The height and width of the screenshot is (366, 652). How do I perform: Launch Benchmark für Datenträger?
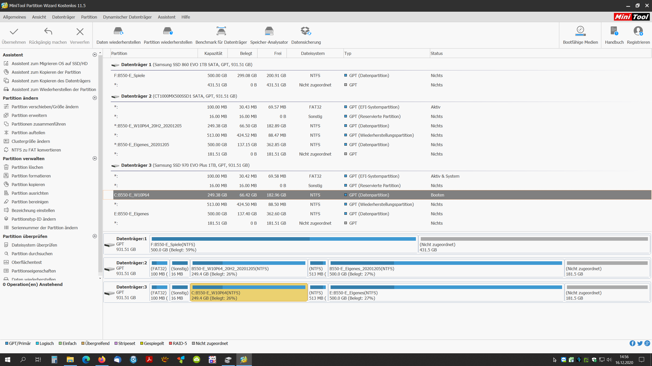click(x=221, y=32)
